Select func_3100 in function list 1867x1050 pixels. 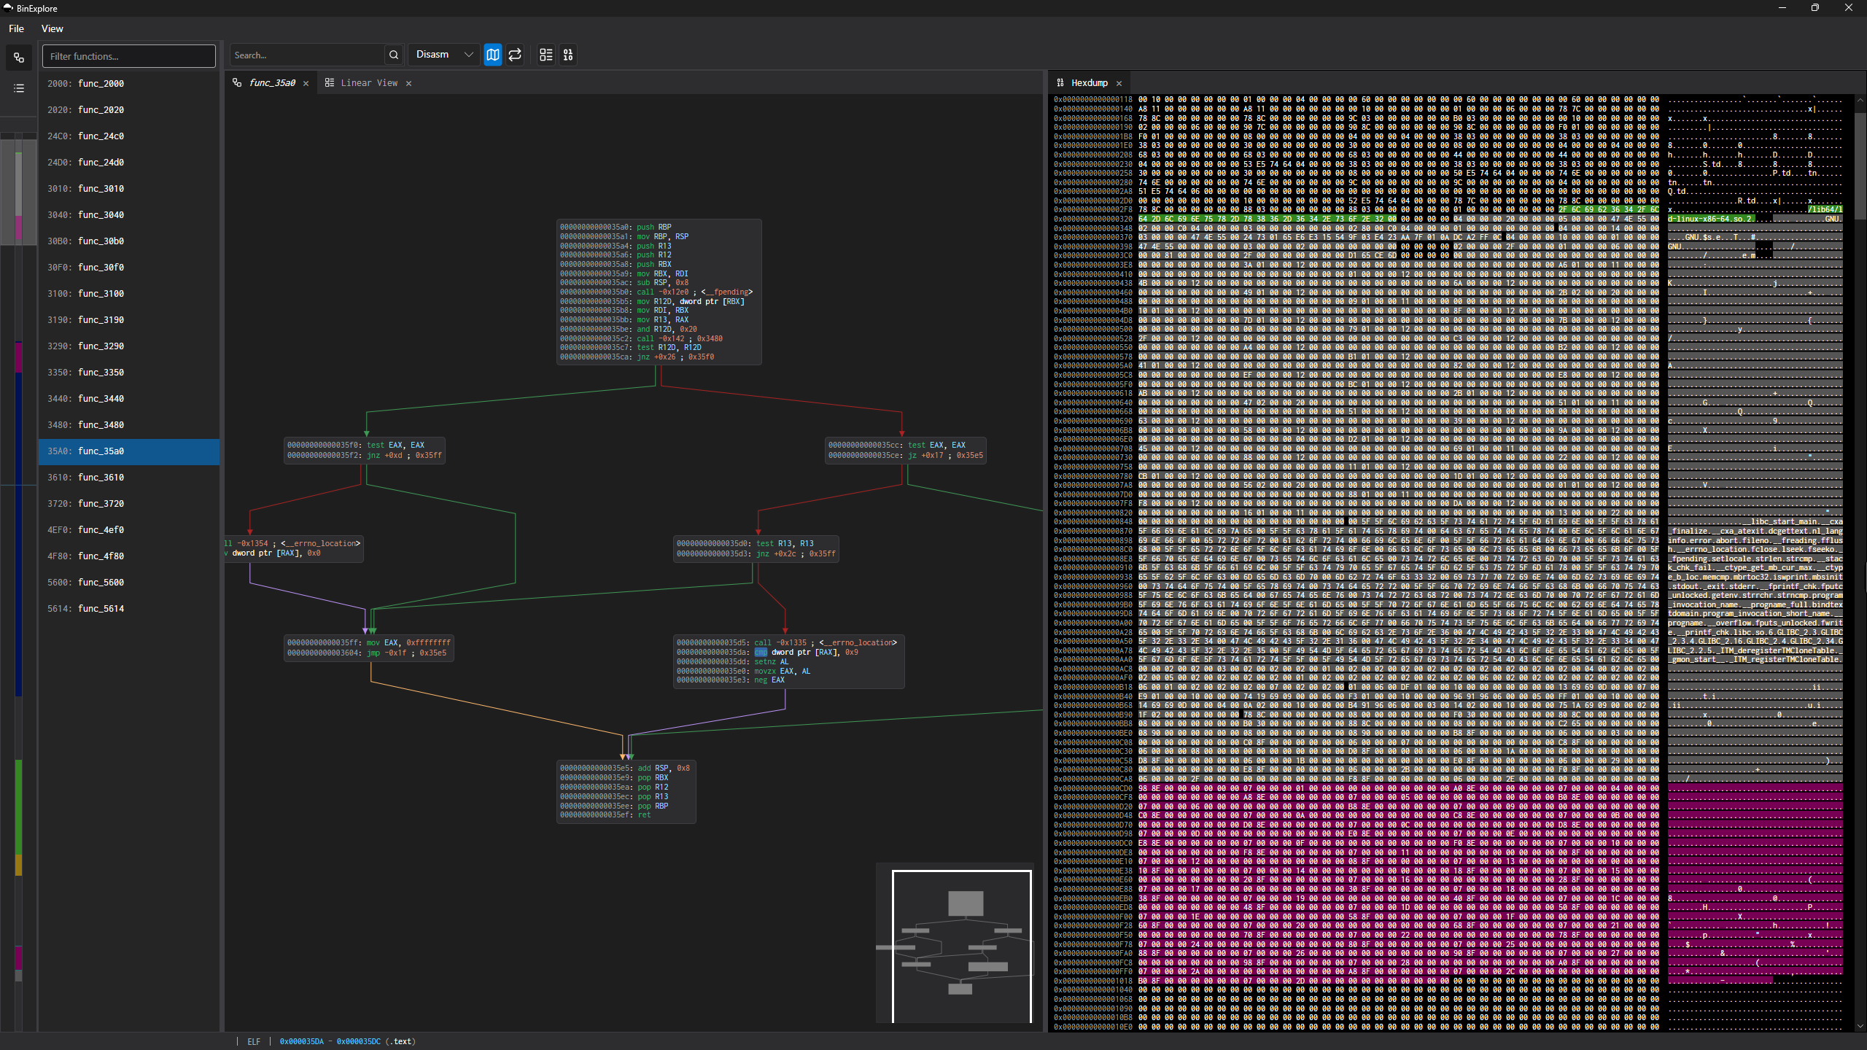point(129,294)
